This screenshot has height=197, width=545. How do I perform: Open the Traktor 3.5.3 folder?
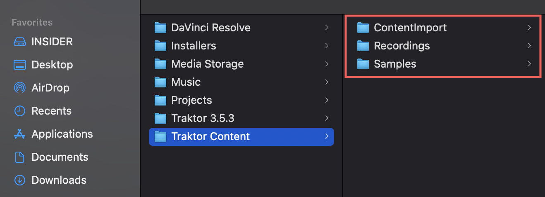click(x=241, y=118)
